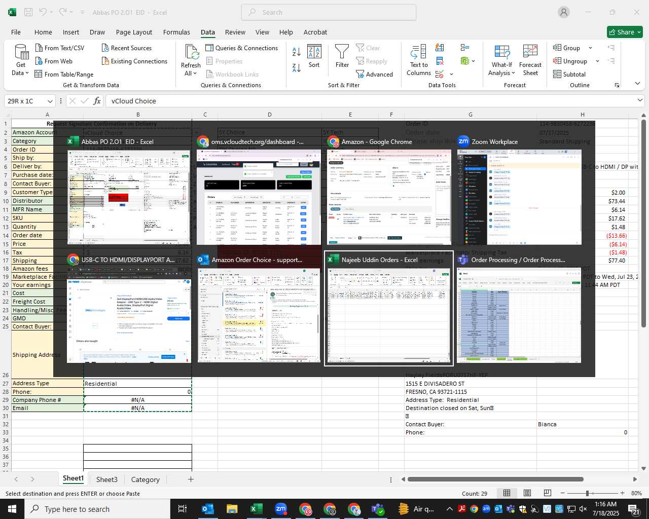Adjust the zoom slider in status bar

tap(587, 493)
